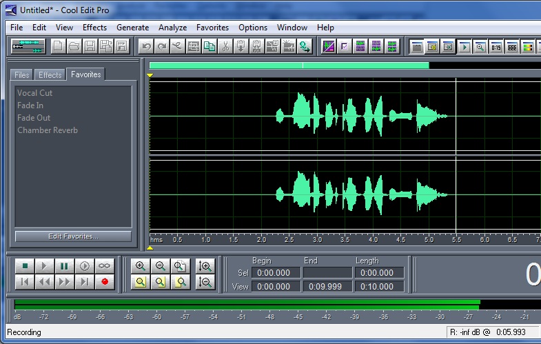This screenshot has height=344, width=541.
Task: Click the green display range bar above waveform
Action: [x=289, y=65]
